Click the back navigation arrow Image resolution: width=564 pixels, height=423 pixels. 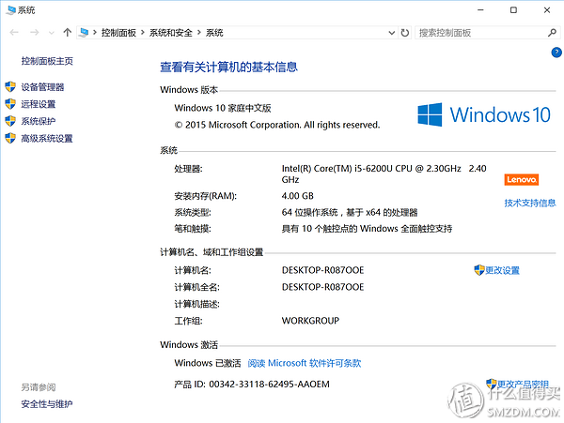(x=14, y=33)
